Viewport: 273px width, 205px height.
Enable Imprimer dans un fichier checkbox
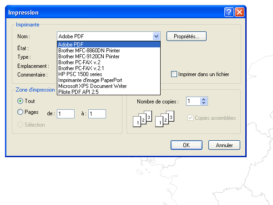pyautogui.click(x=174, y=74)
